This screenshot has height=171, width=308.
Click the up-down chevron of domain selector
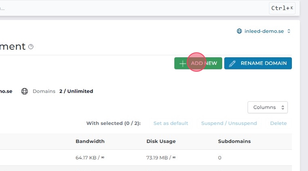coord(289,31)
